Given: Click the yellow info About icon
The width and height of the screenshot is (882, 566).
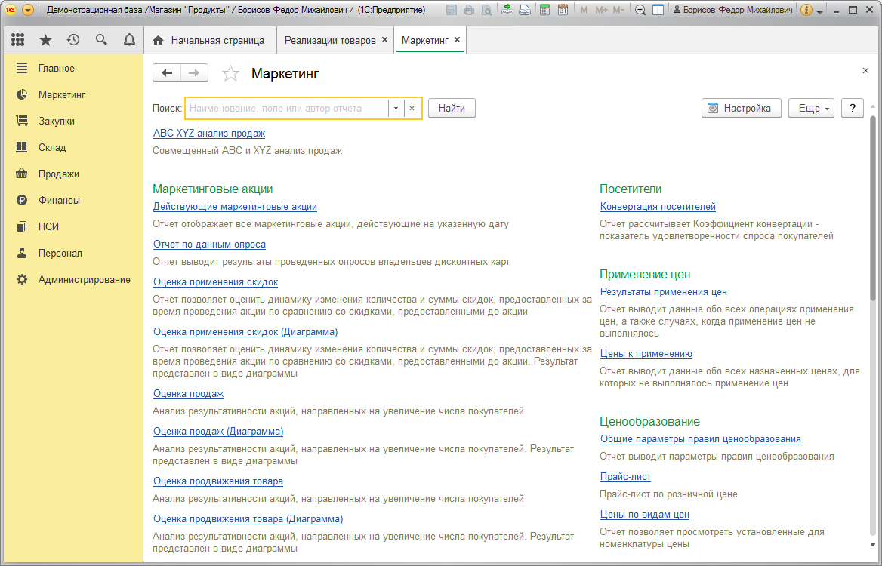Looking at the screenshot, I should (806, 10).
